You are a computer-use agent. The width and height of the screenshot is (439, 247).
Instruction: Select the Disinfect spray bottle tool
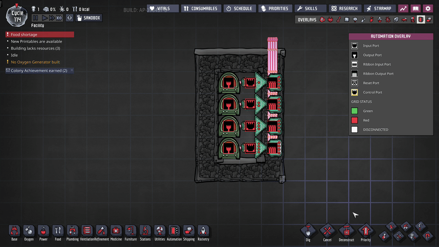point(384,236)
